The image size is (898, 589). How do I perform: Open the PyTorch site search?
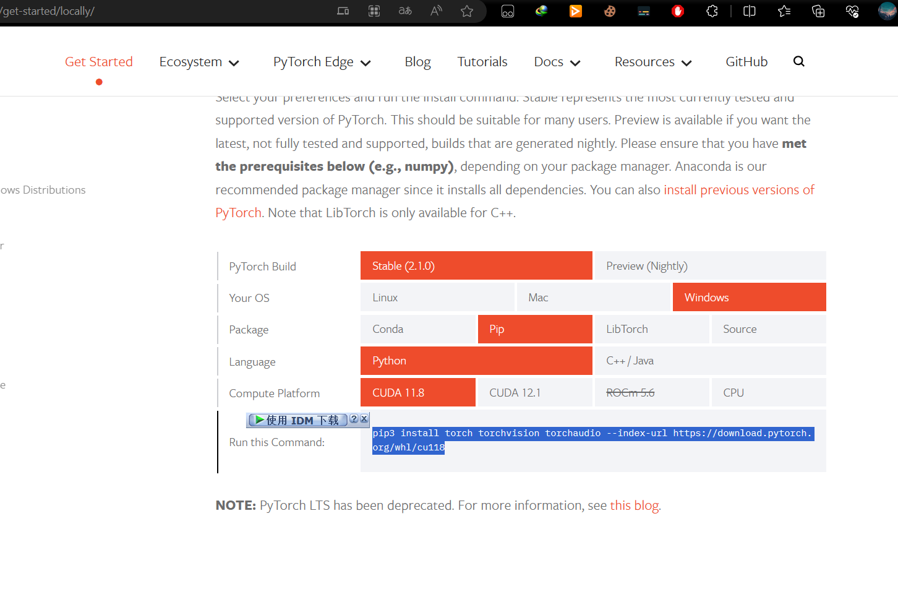(x=799, y=61)
